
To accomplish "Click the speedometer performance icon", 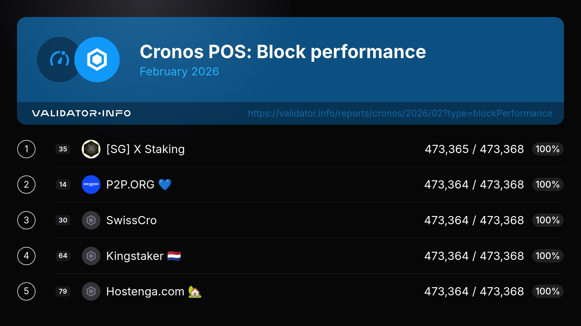I will (x=59, y=59).
